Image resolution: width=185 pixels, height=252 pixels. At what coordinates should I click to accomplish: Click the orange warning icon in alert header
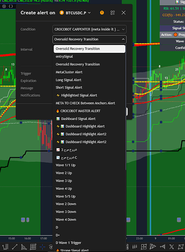coord(102,13)
